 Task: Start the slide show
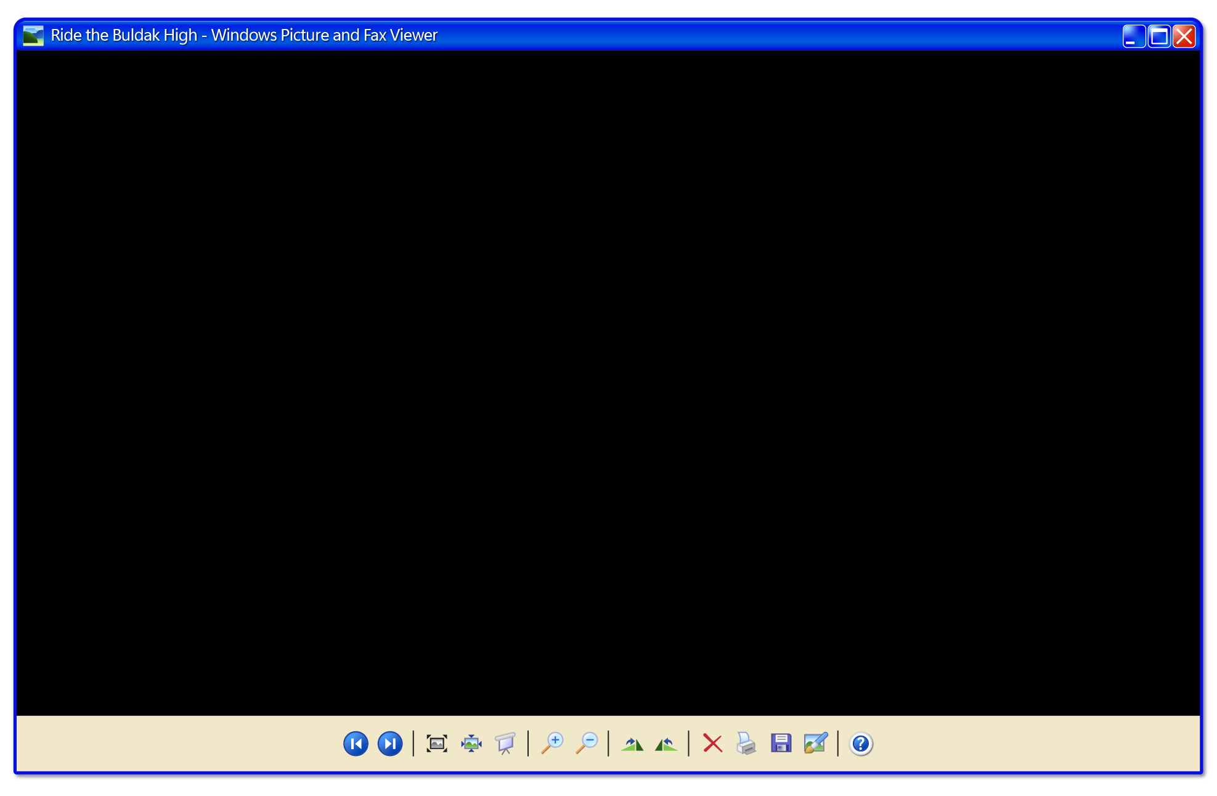[505, 744]
